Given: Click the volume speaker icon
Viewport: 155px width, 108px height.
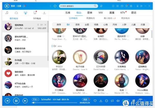Looking at the screenshot, I should (x=118, y=101).
